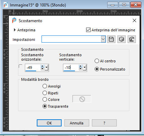Screen dimensions: 144x136
Task: Choose the Ripeti edge mode radio button
Action: pyautogui.click(x=45, y=93)
